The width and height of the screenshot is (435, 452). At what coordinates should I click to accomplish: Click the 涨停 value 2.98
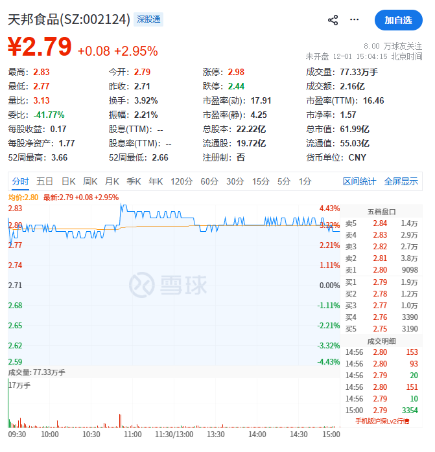tap(236, 72)
